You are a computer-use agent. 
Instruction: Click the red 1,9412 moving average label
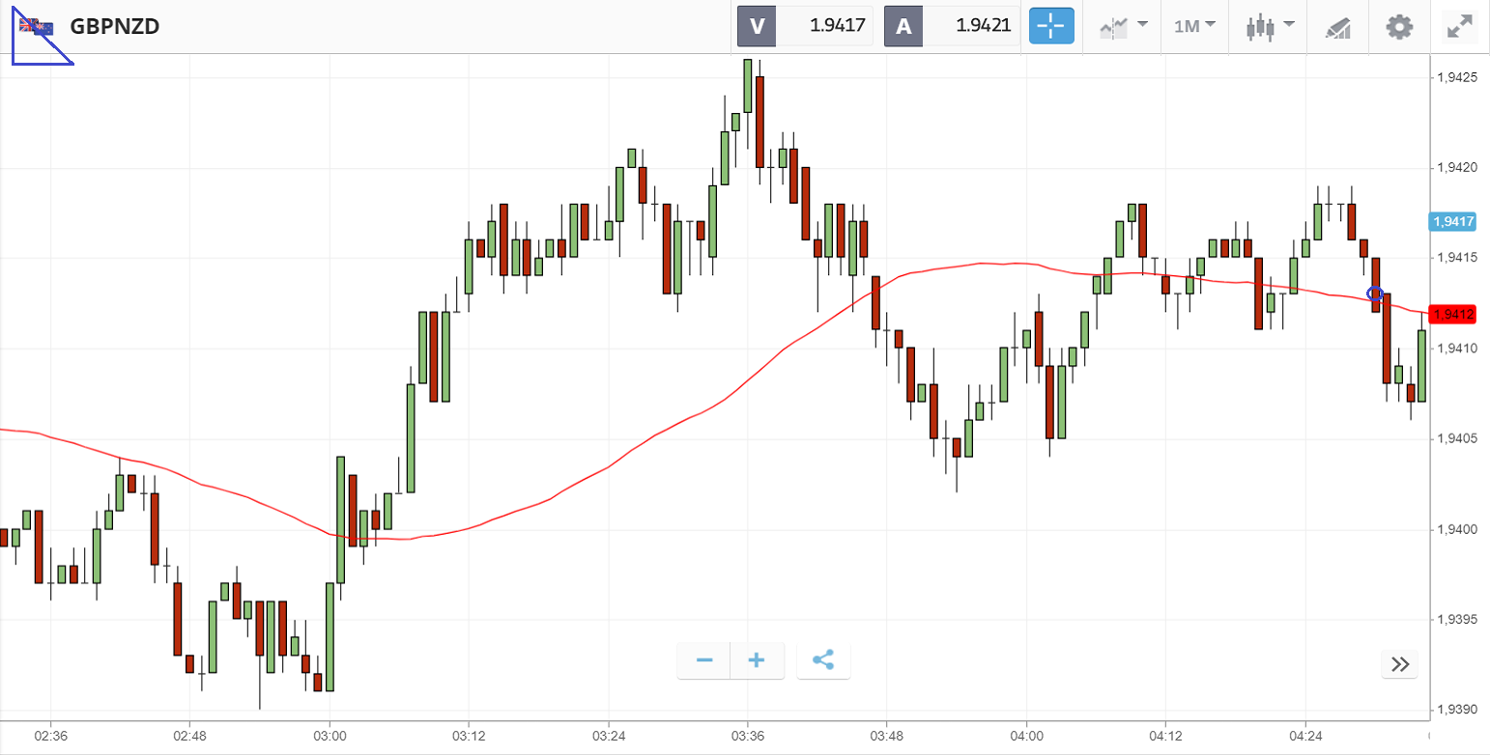pyautogui.click(x=1452, y=314)
